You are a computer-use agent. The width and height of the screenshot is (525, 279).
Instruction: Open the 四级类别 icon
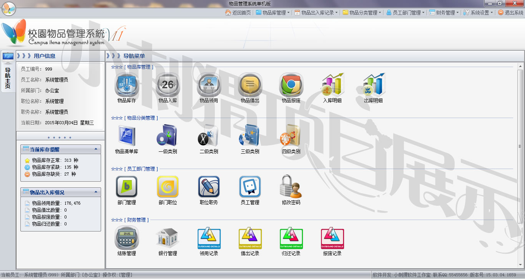pyautogui.click(x=291, y=136)
